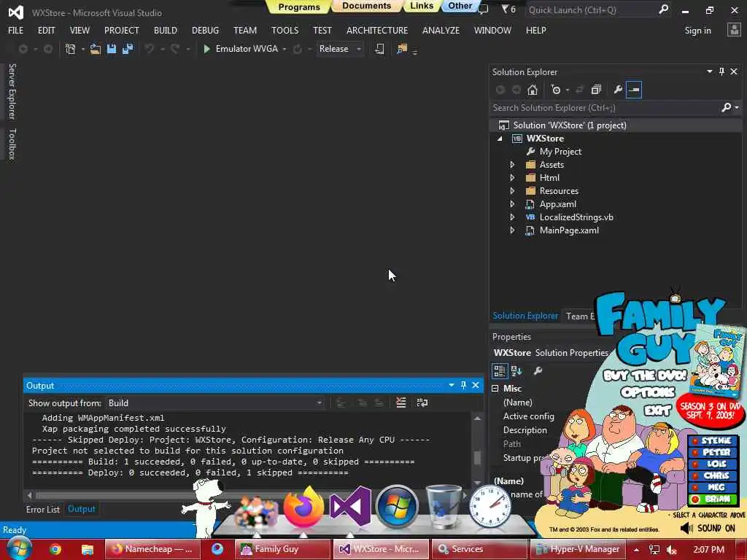Click the Open File folder icon
The width and height of the screenshot is (747, 560).
tap(96, 49)
